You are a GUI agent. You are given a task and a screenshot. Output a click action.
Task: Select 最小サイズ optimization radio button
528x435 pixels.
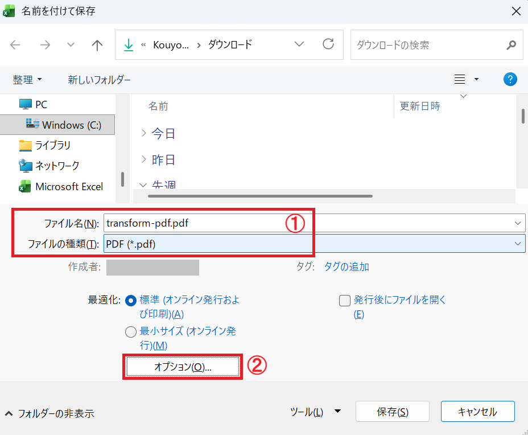tap(131, 332)
